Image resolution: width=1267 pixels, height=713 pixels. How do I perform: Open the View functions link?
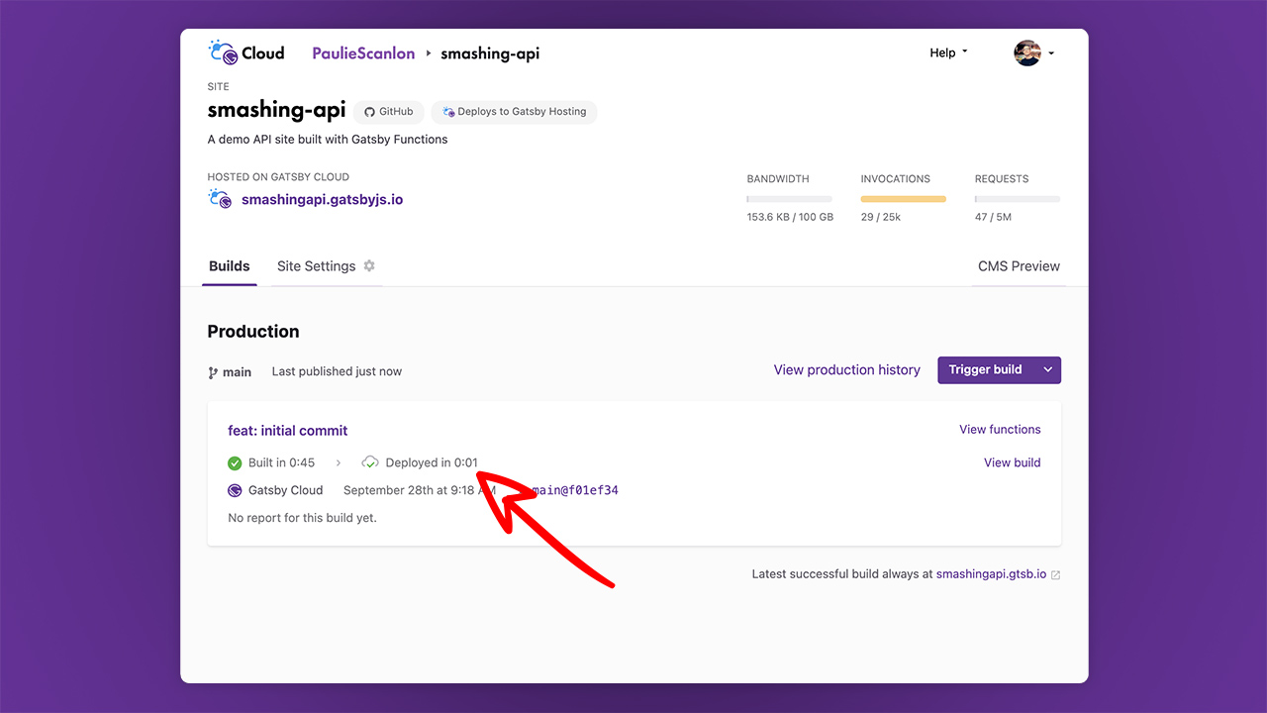pyautogui.click(x=1000, y=429)
